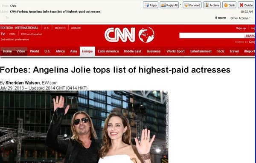Open the Entertainment section tab
This screenshot has height=163, width=256.
(x=201, y=51)
